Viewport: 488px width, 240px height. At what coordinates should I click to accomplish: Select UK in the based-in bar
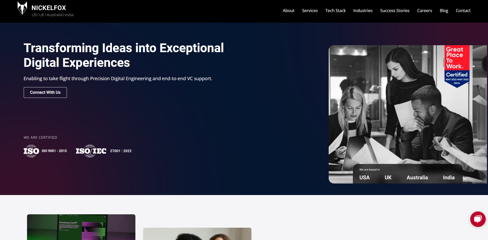(388, 178)
